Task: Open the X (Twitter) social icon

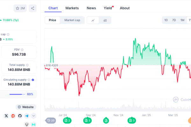Action: click(x=6, y=116)
